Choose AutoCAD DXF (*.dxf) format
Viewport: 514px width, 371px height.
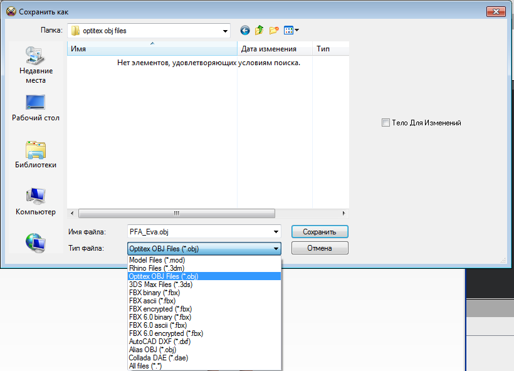[x=204, y=342]
